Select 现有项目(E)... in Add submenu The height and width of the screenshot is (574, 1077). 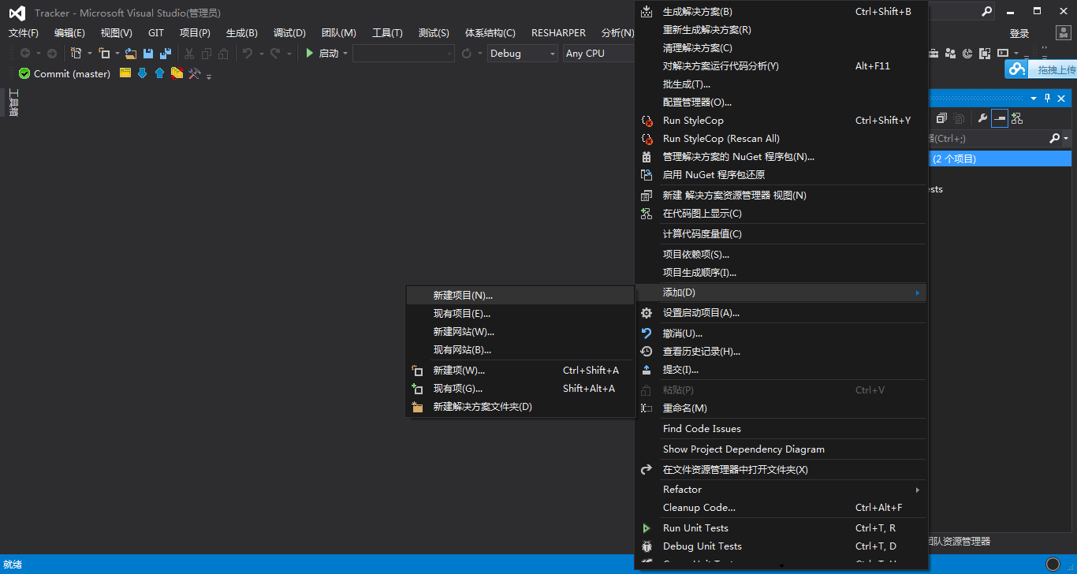(520, 313)
